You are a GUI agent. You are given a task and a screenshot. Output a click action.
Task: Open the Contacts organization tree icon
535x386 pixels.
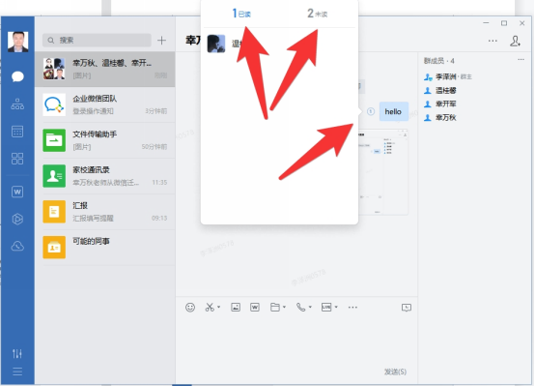(x=17, y=104)
